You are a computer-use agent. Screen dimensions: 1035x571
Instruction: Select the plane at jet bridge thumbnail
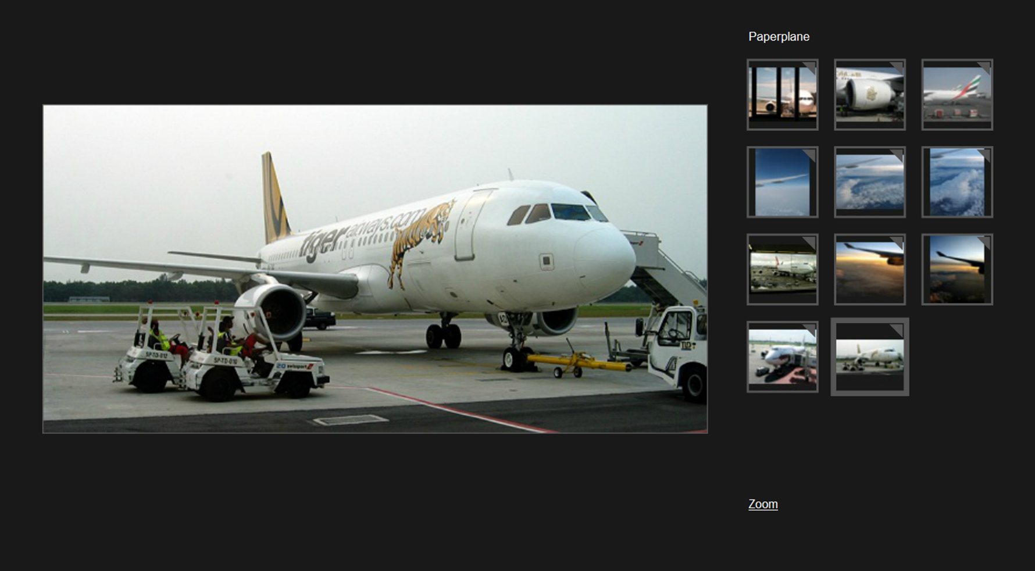782,356
